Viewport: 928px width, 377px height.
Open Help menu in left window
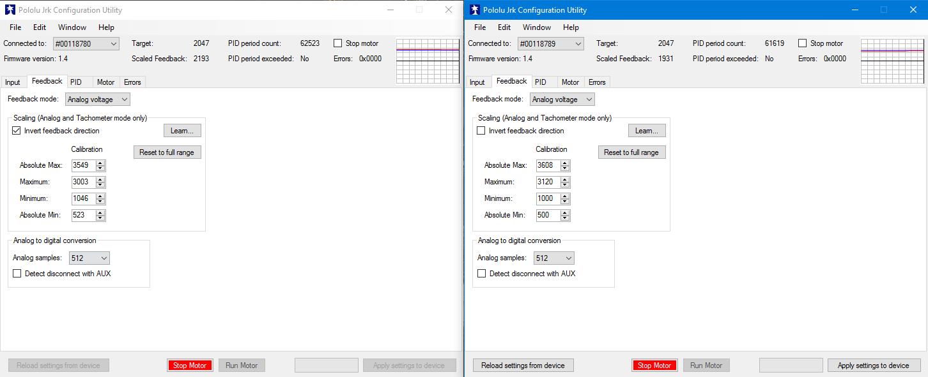pos(106,27)
